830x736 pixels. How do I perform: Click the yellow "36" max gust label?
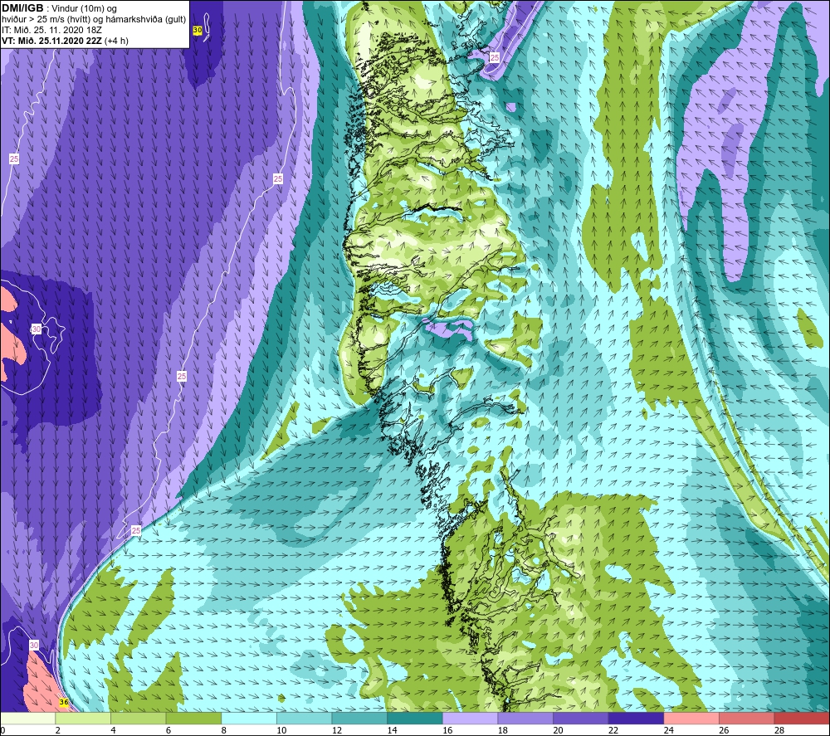click(64, 702)
